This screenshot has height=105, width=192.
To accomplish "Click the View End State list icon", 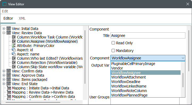I will coord(8,84).
